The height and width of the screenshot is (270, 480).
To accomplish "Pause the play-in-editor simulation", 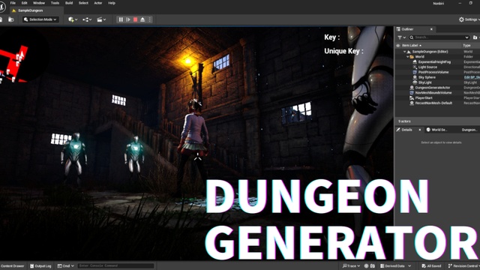I will pyautogui.click(x=121, y=19).
